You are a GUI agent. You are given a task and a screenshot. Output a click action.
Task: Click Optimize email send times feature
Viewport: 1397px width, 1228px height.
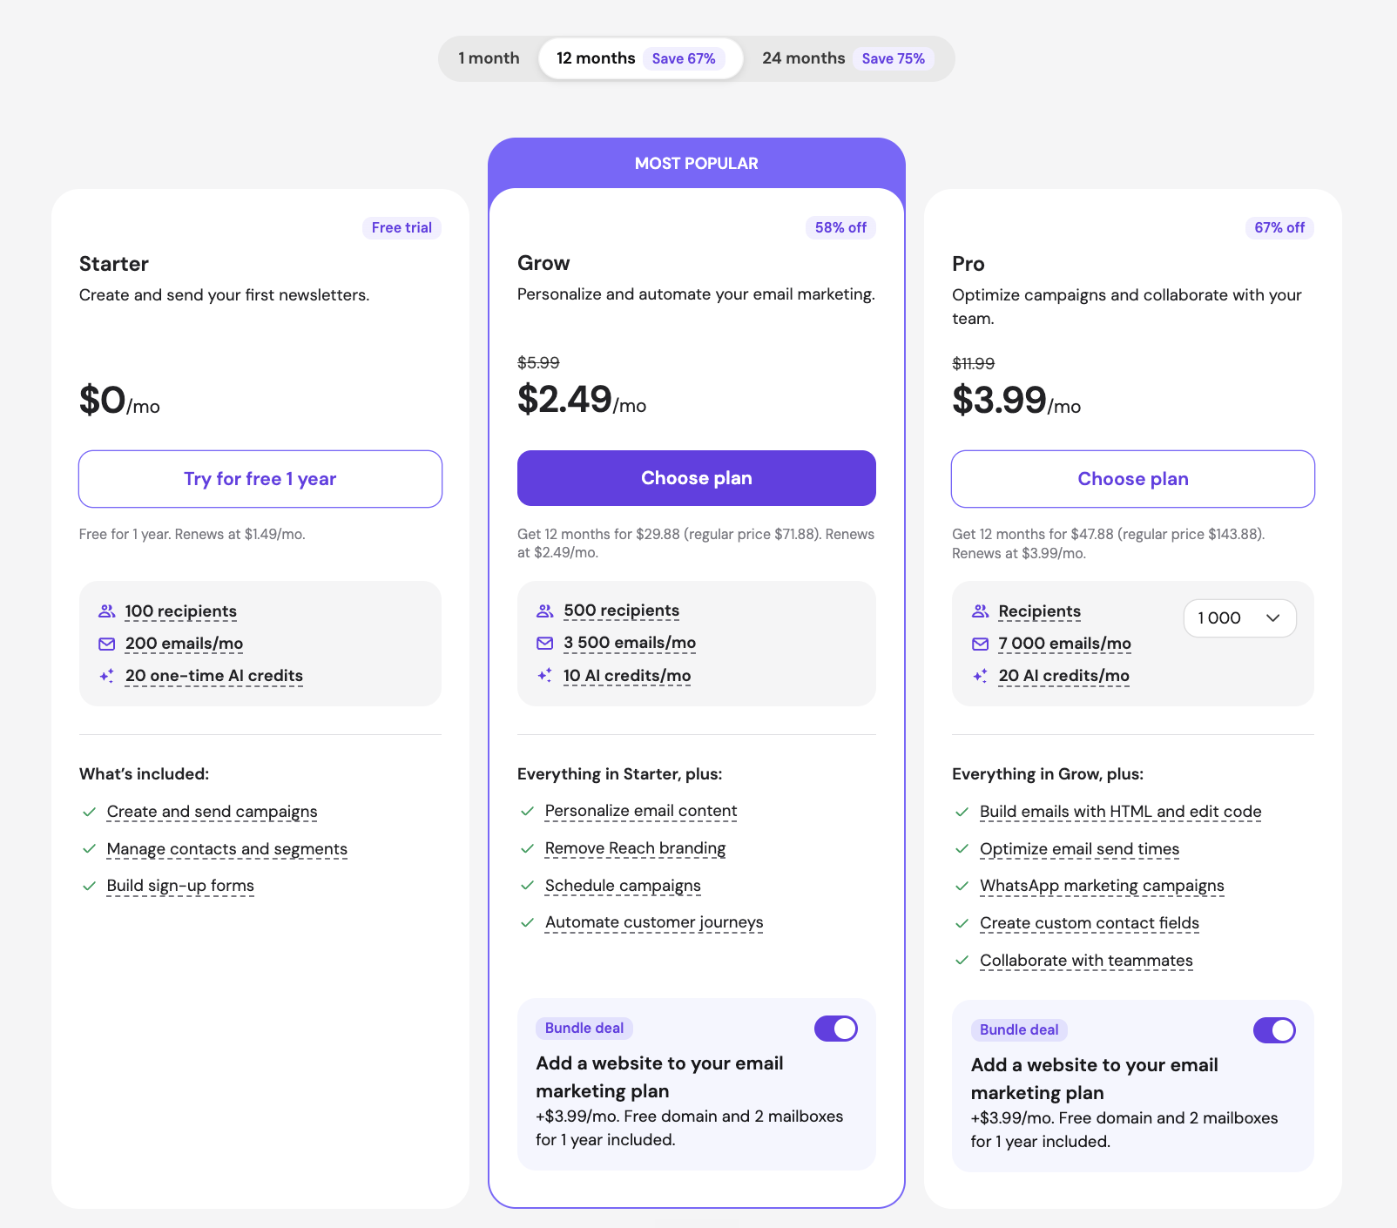click(x=1080, y=849)
